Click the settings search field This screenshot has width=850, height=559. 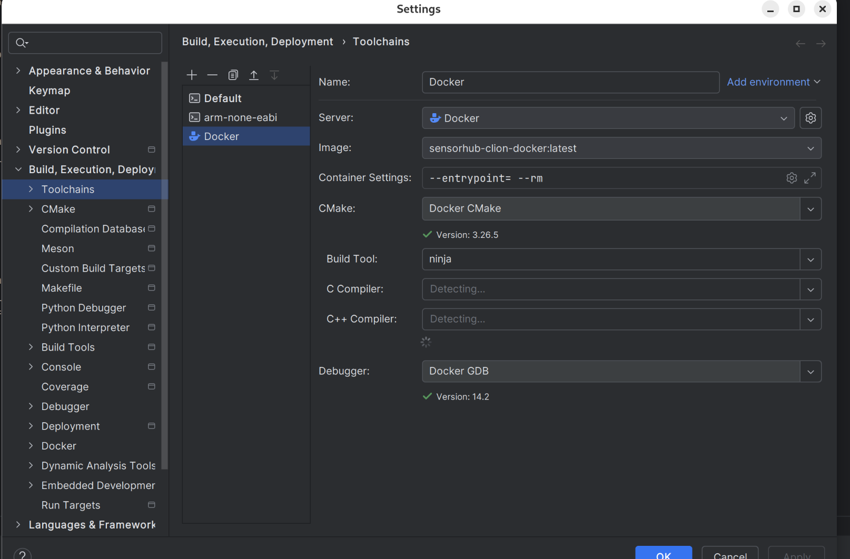[85, 43]
